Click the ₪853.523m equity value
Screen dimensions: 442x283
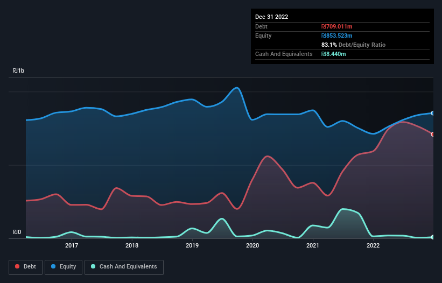point(337,36)
